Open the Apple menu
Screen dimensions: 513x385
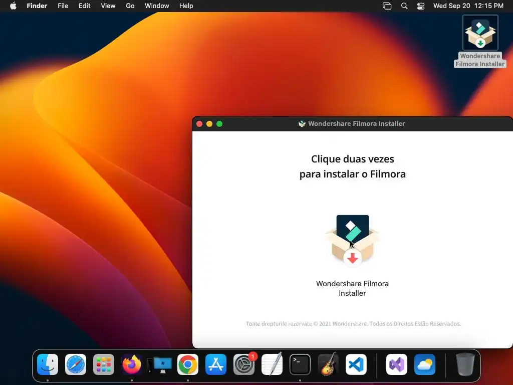point(13,6)
